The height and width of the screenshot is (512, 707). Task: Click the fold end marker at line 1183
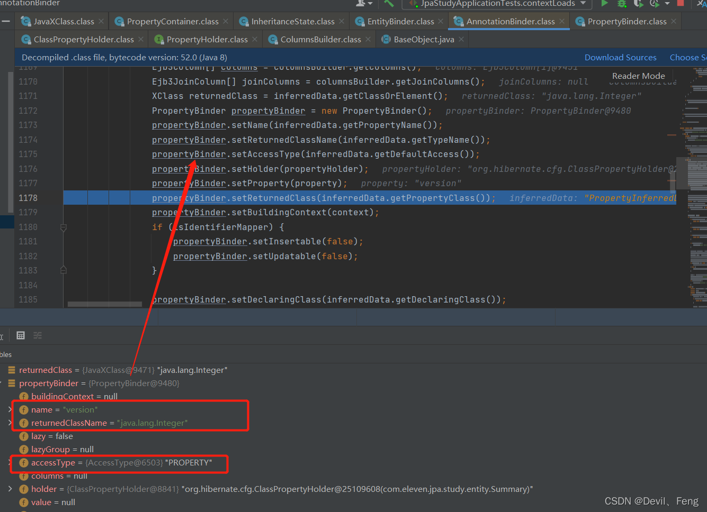(64, 270)
